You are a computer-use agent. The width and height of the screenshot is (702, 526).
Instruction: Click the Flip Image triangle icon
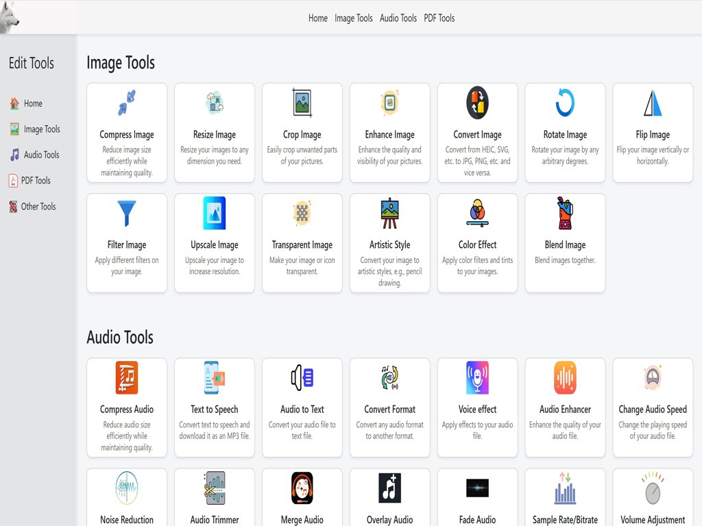coord(653,103)
